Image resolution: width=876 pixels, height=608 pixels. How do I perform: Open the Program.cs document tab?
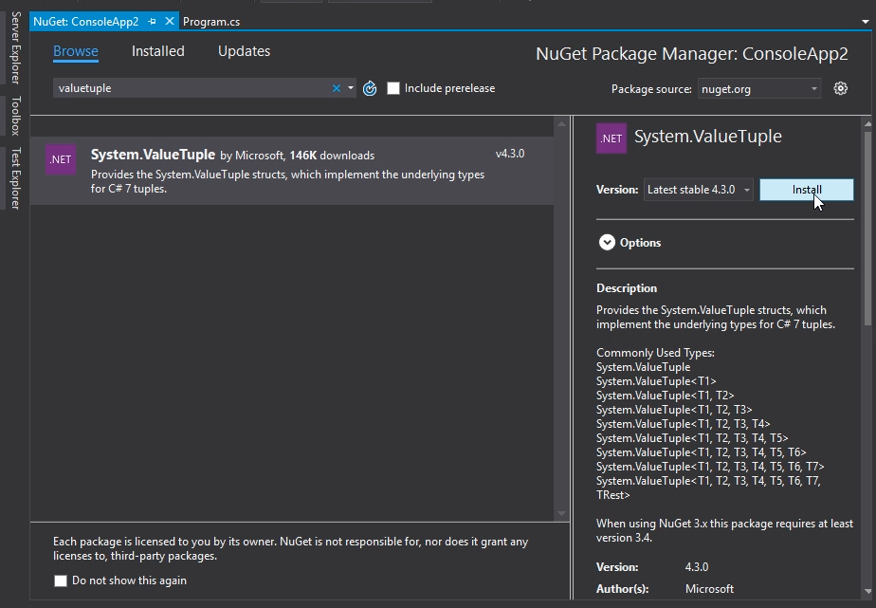click(211, 22)
